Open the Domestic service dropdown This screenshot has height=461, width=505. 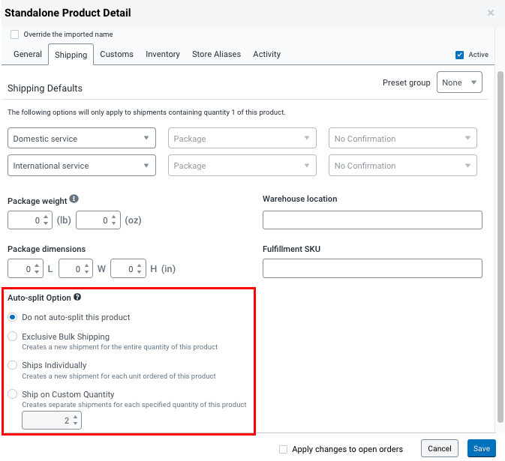tap(82, 139)
